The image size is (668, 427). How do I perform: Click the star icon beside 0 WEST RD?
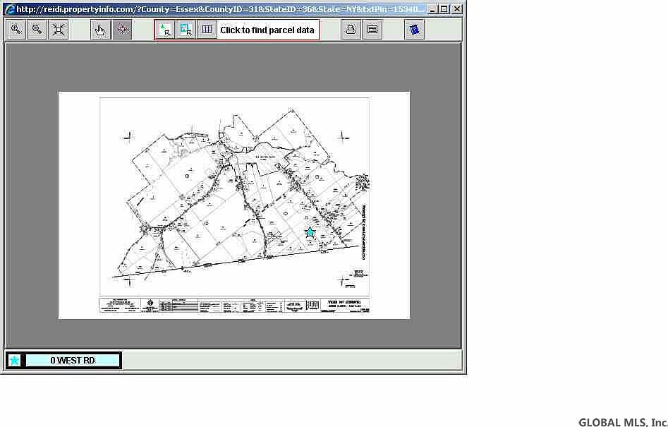(x=15, y=361)
